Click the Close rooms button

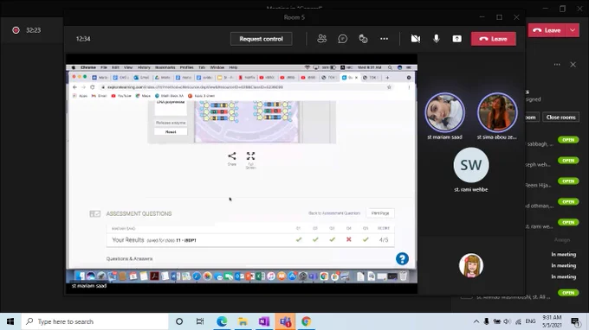560,117
